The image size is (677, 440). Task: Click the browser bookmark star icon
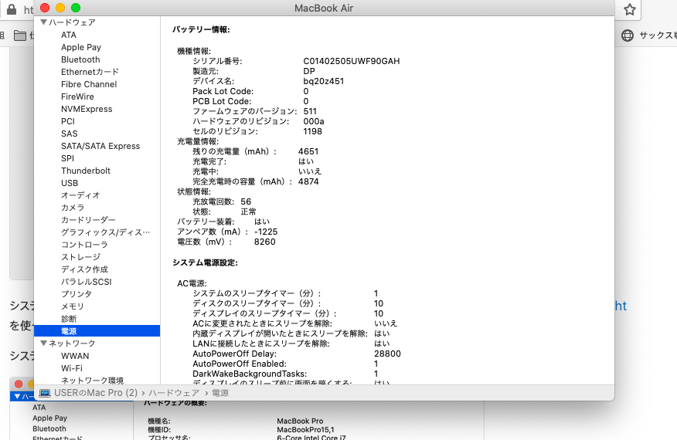[630, 9]
